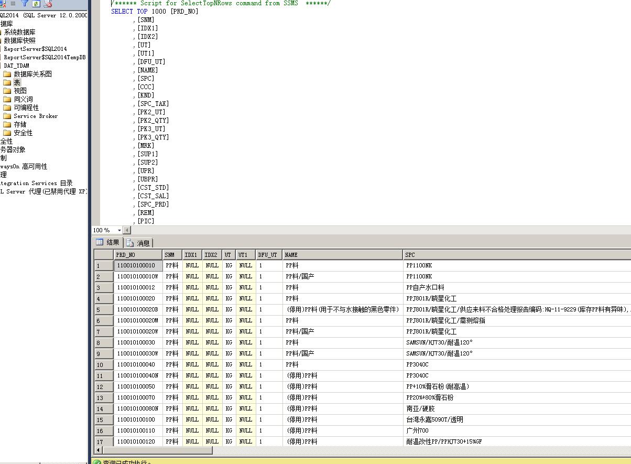This screenshot has height=464, width=631.
Task: Click the results grid icon on 结果 tab
Action: [99, 242]
